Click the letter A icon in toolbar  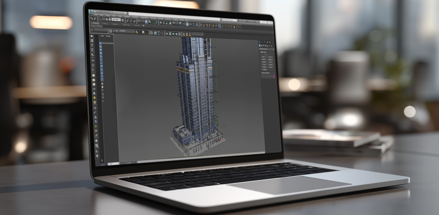point(184,34)
